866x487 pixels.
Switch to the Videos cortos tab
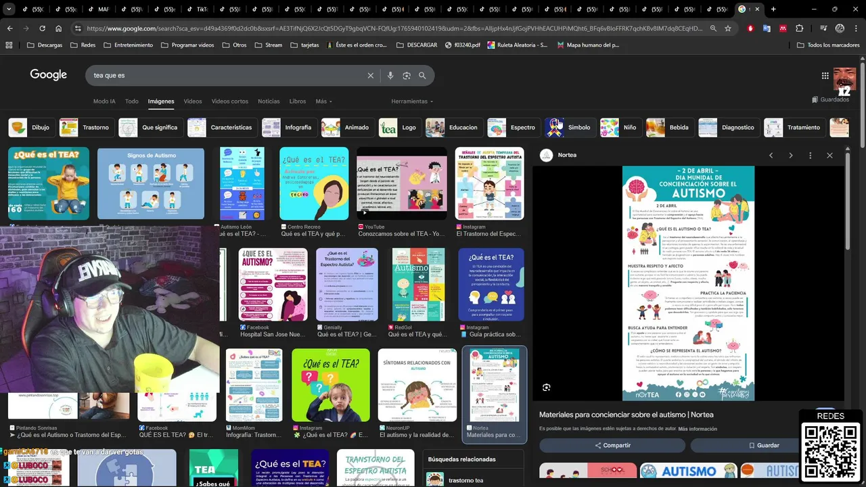[230, 101]
